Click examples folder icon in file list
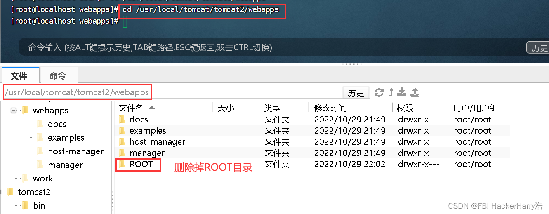The height and width of the screenshot is (214, 549). [122, 131]
